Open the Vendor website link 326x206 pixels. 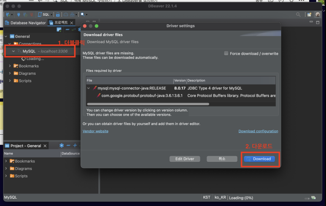click(95, 131)
